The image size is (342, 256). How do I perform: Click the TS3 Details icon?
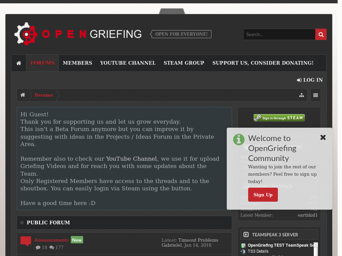tap(243, 251)
